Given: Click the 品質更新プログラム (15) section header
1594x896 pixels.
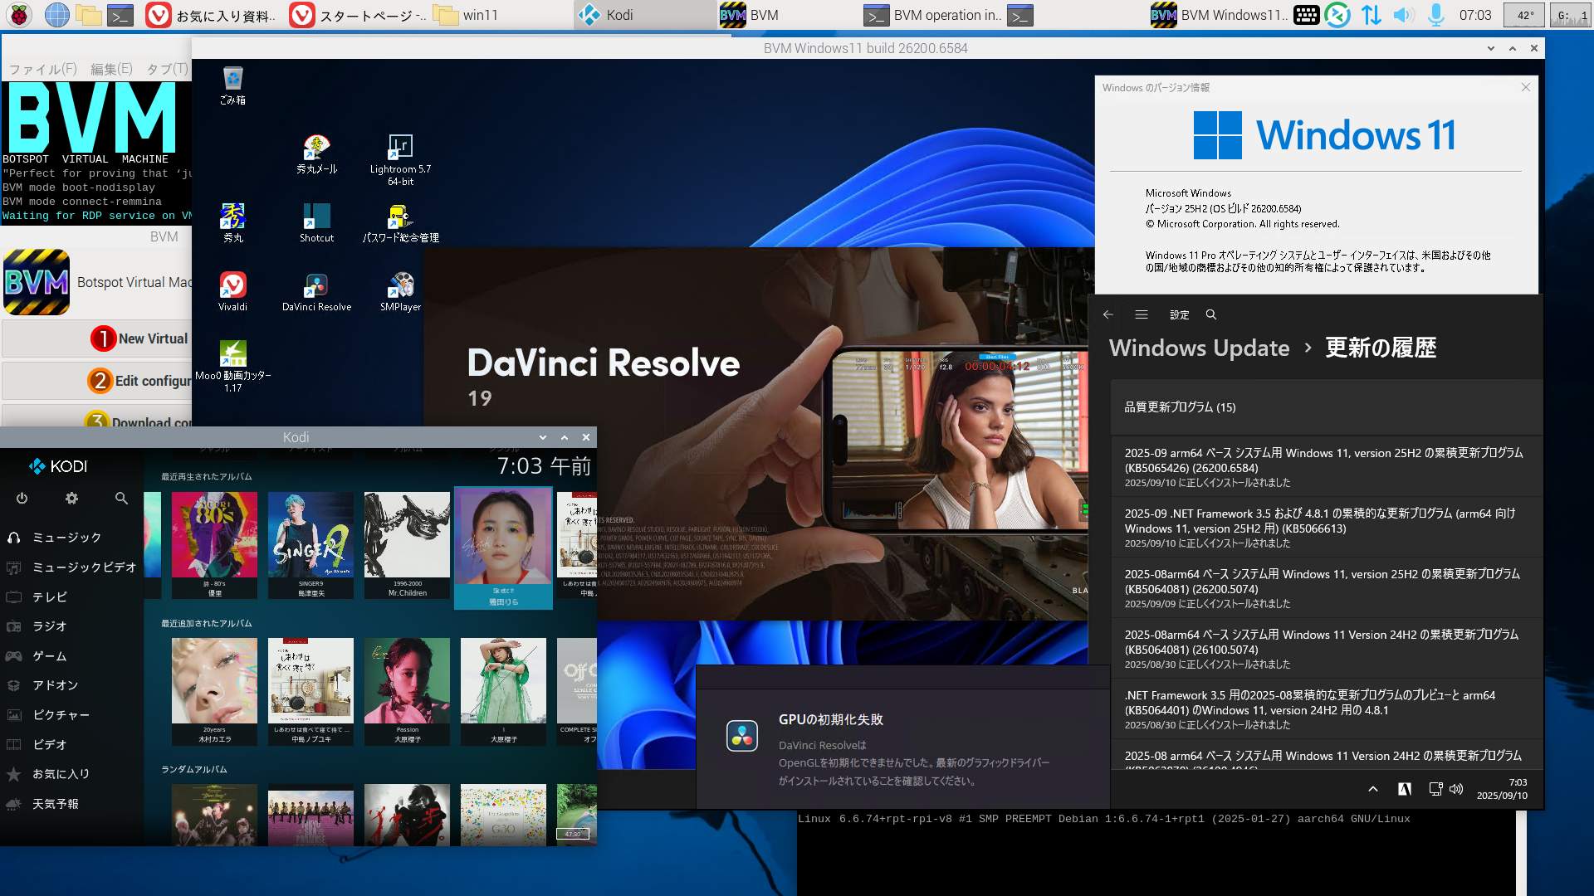Looking at the screenshot, I should tap(1326, 407).
